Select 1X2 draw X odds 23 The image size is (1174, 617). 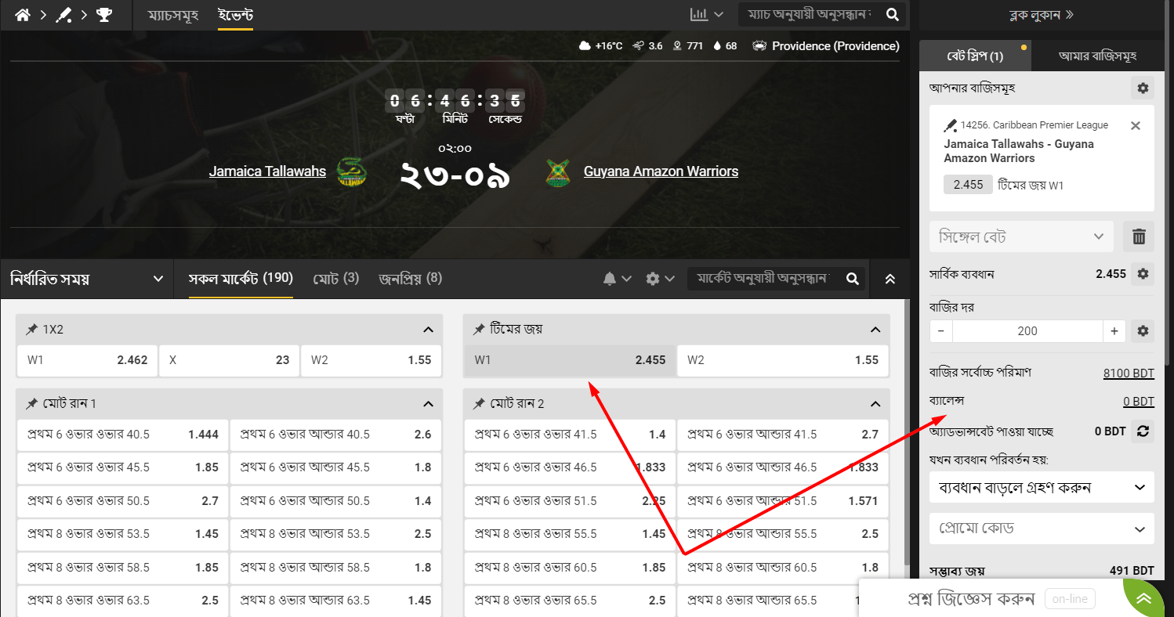coord(229,360)
